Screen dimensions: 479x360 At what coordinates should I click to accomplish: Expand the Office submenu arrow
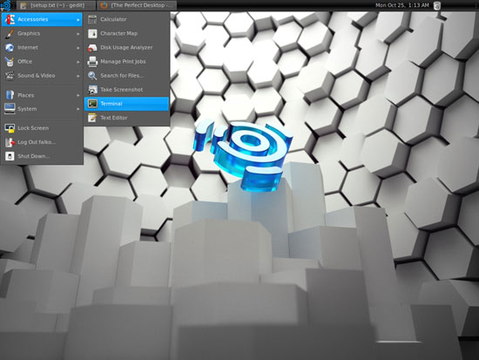click(78, 62)
